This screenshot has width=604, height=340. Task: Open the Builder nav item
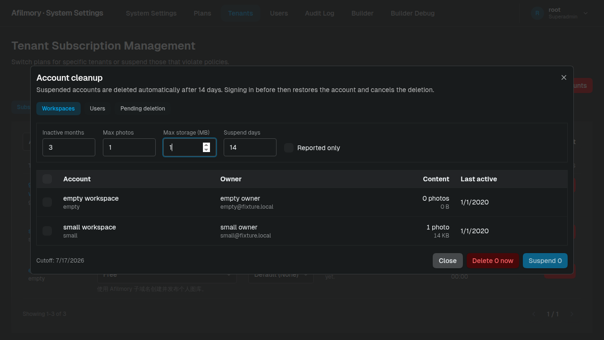(x=362, y=13)
